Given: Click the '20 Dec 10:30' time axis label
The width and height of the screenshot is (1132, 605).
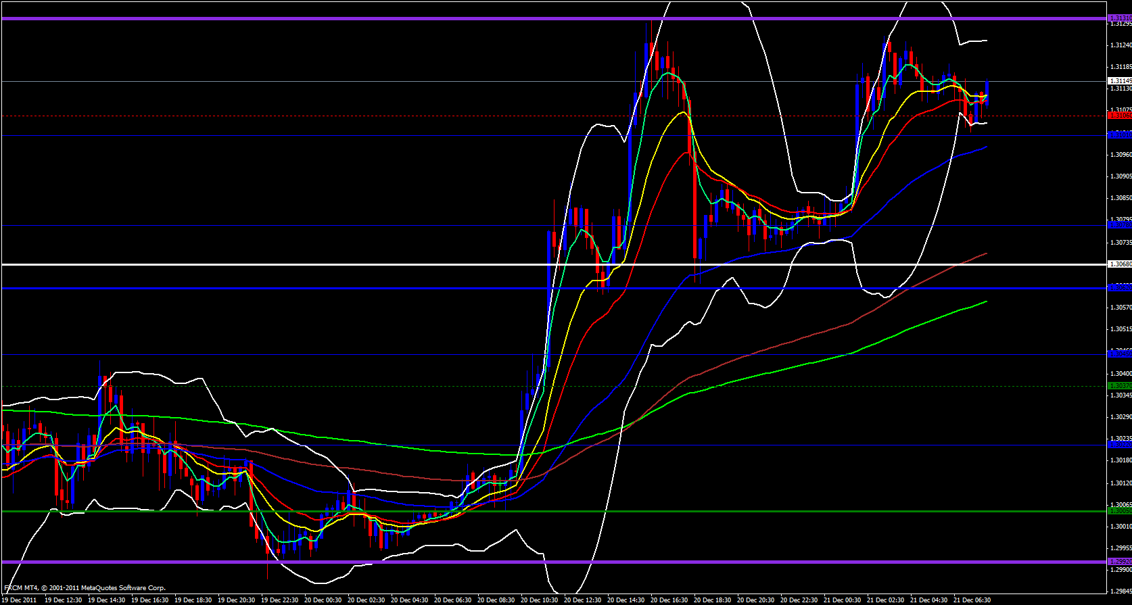Looking at the screenshot, I should tap(539, 600).
